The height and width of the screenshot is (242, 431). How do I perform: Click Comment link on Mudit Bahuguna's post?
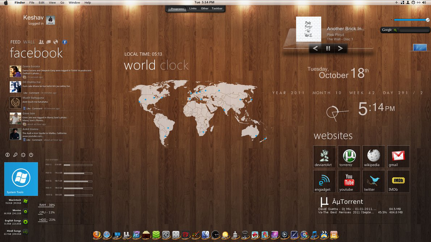pyautogui.click(x=37, y=109)
